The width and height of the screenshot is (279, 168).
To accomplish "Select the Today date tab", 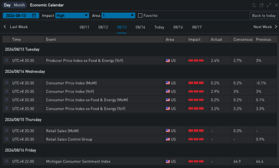I will pyautogui.click(x=159, y=27).
